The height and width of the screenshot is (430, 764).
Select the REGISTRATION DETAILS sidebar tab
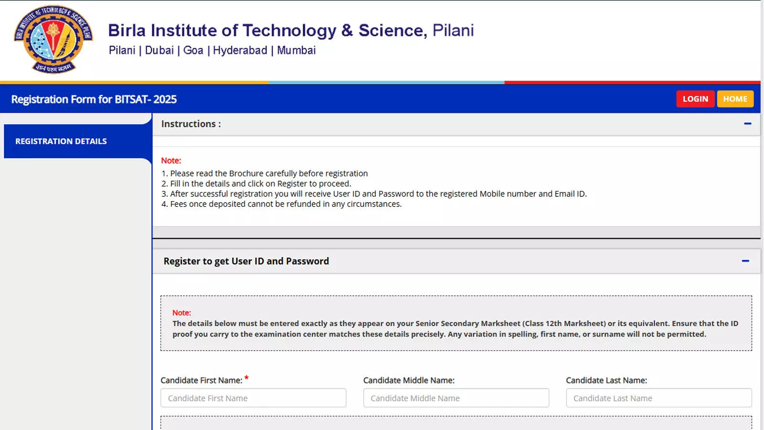tap(61, 141)
